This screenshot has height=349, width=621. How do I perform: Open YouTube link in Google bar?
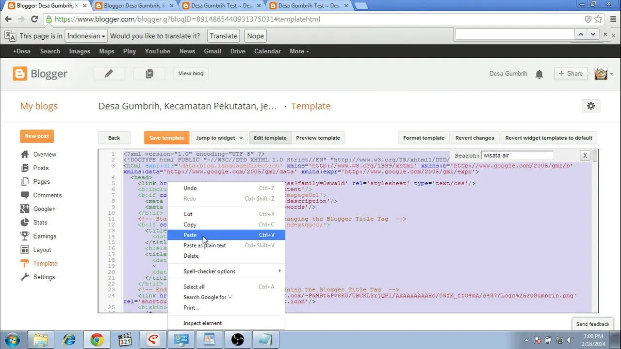coord(158,51)
